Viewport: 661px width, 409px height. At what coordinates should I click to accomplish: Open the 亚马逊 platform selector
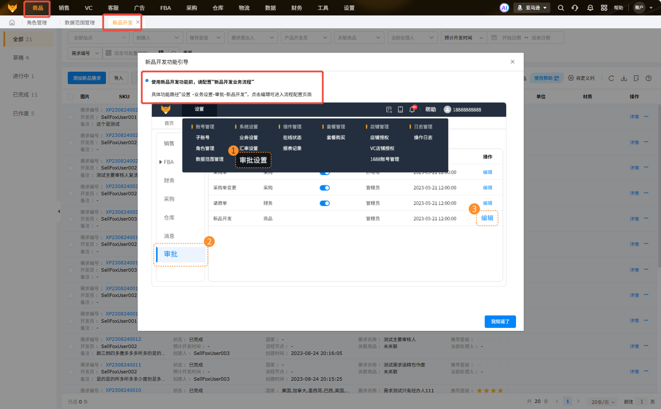click(532, 8)
